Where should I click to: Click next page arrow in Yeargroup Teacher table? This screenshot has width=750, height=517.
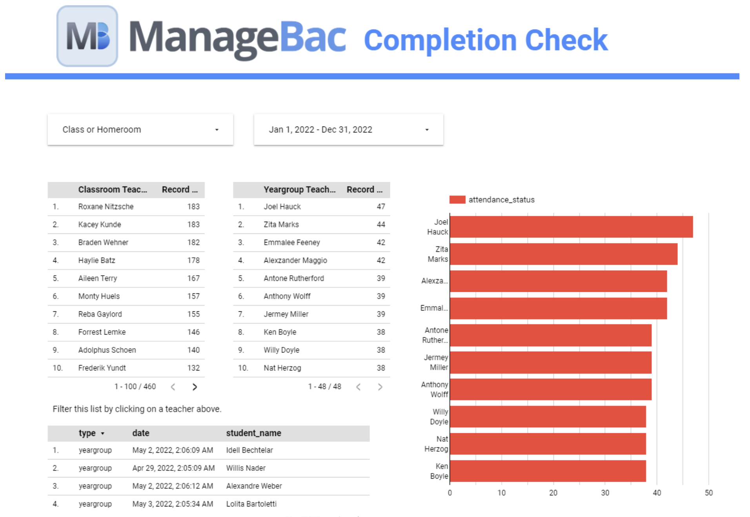click(380, 387)
